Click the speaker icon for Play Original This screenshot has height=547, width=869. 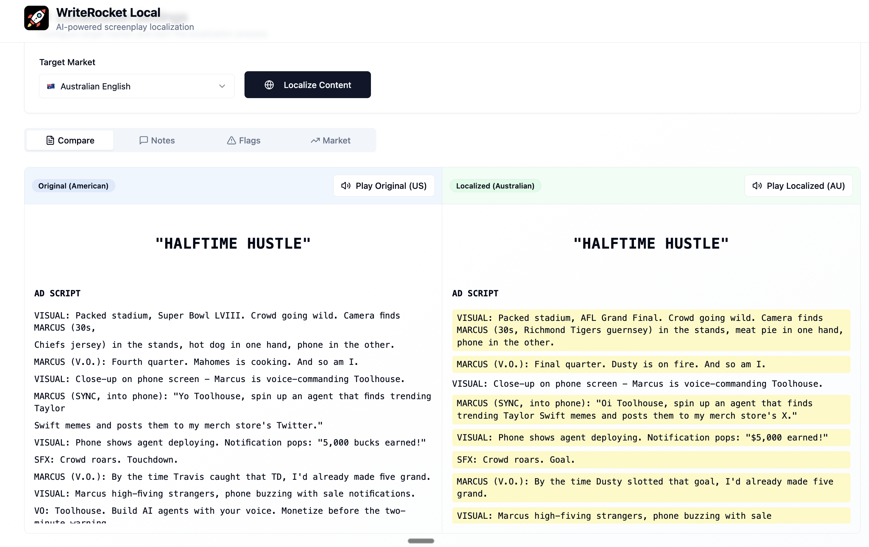[x=346, y=186]
